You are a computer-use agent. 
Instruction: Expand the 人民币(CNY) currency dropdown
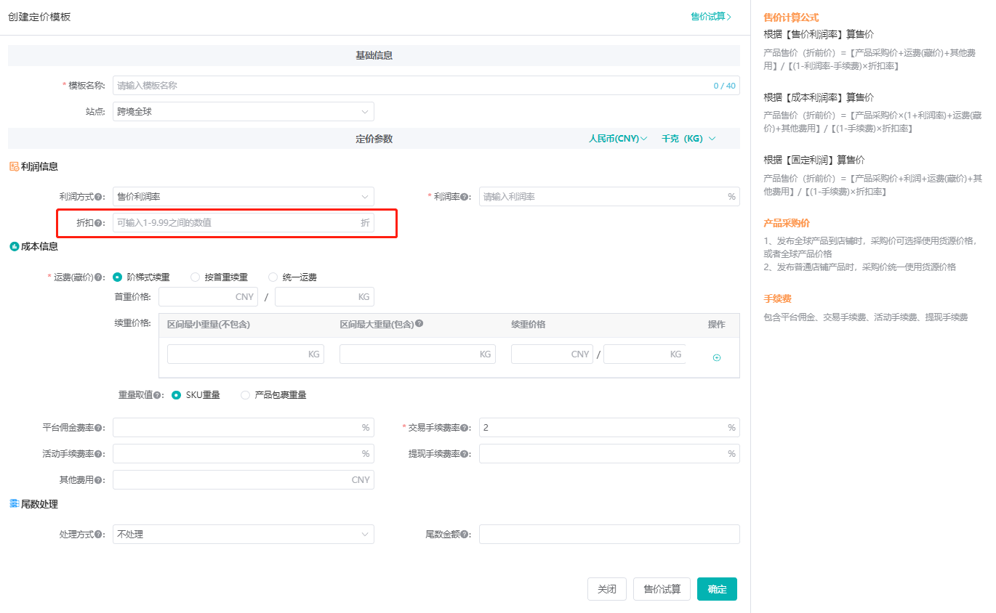(617, 139)
